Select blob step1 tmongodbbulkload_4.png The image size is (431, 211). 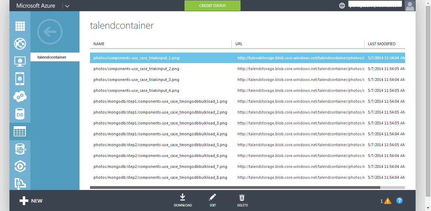(160, 134)
